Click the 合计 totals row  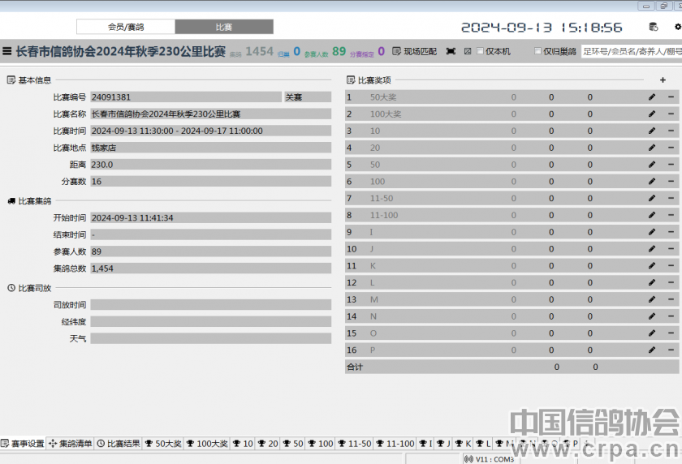click(x=512, y=367)
